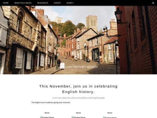Select the second Name label
Viewport: 157px width, 118px height.
click(78, 113)
